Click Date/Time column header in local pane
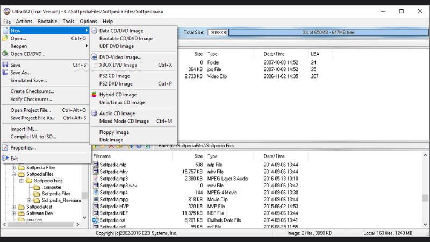This screenshot has height=242, width=430. click(285, 156)
